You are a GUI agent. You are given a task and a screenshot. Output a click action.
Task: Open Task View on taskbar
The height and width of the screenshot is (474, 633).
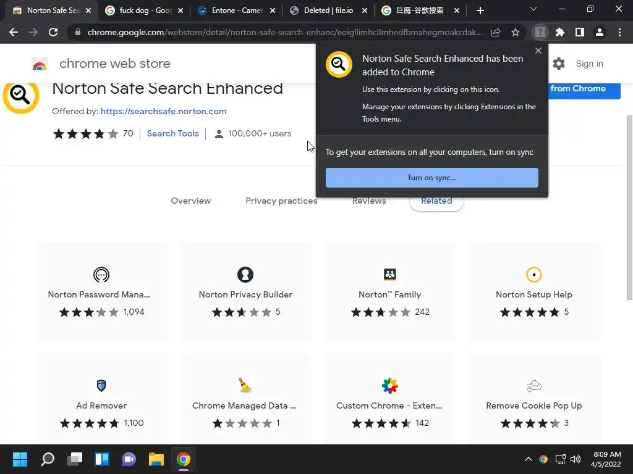pyautogui.click(x=75, y=459)
